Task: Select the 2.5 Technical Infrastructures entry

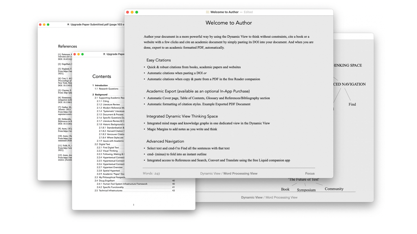Action: click(x=109, y=190)
